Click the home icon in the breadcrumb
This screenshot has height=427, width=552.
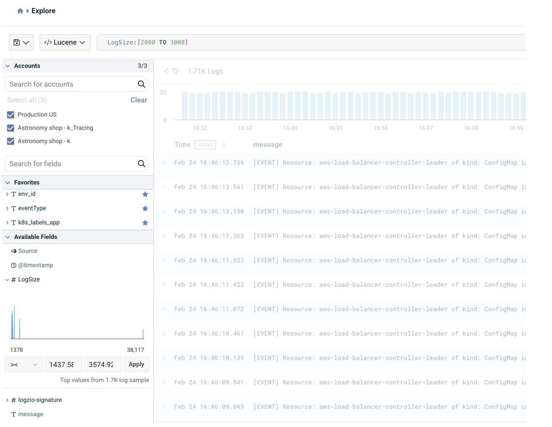click(x=20, y=10)
